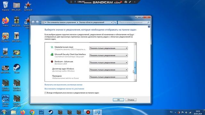This screenshot has width=205, height=115.
Task: Click the list scrollbar up arrow
Action: [x=135, y=44]
